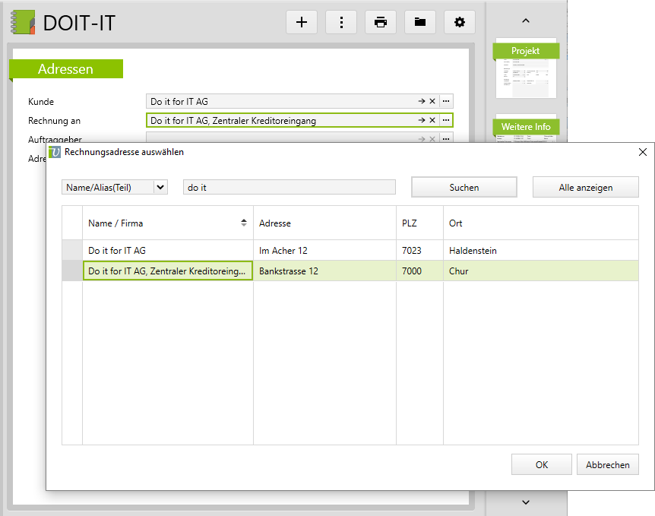Screen dimensions: 655x516
Task: Click the printer icon
Action: pyautogui.click(x=381, y=22)
